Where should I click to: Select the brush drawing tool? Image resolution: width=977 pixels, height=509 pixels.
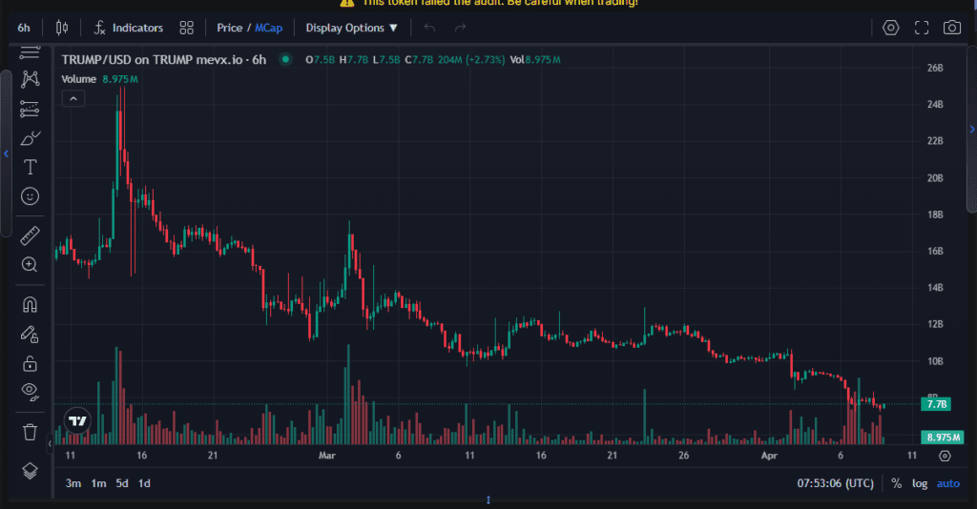point(30,137)
